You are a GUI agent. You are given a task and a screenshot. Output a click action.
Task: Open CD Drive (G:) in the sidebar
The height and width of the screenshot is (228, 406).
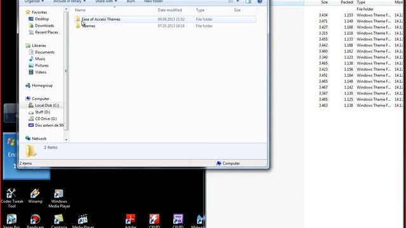pos(46,118)
